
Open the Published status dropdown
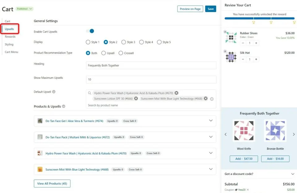click(24, 9)
